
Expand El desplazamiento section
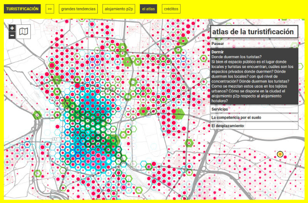click(x=254, y=126)
